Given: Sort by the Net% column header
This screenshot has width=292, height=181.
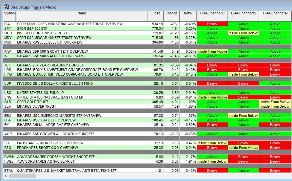Looking at the screenshot, I should tap(188, 16).
